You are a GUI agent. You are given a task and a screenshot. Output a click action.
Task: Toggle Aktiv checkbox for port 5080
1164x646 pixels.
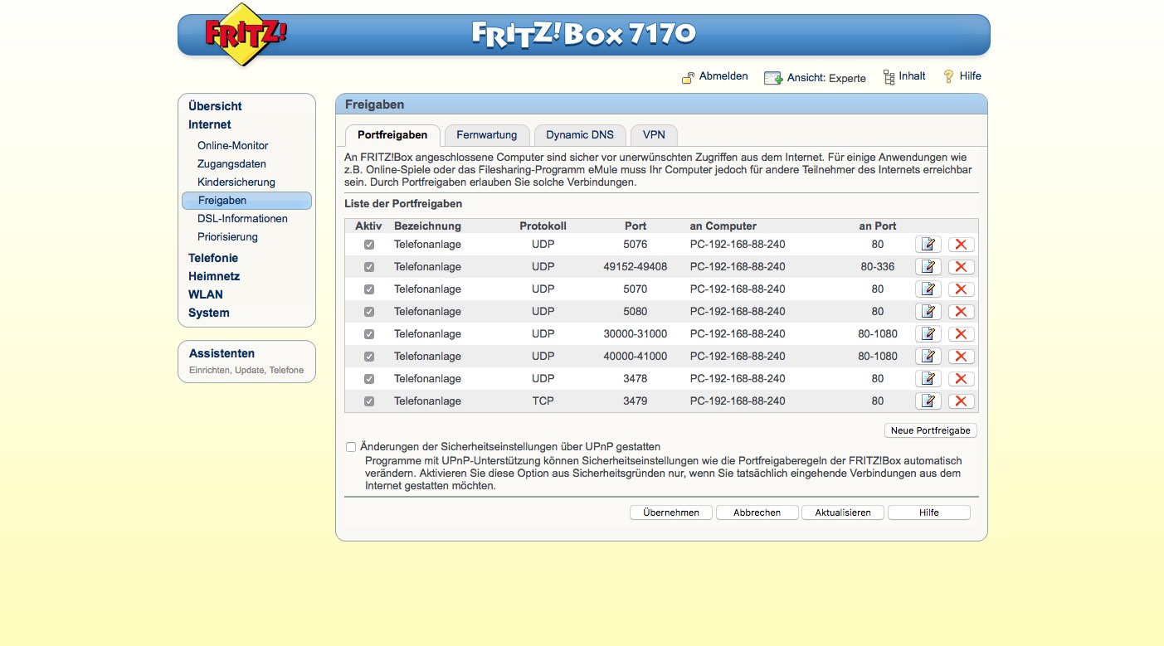369,312
